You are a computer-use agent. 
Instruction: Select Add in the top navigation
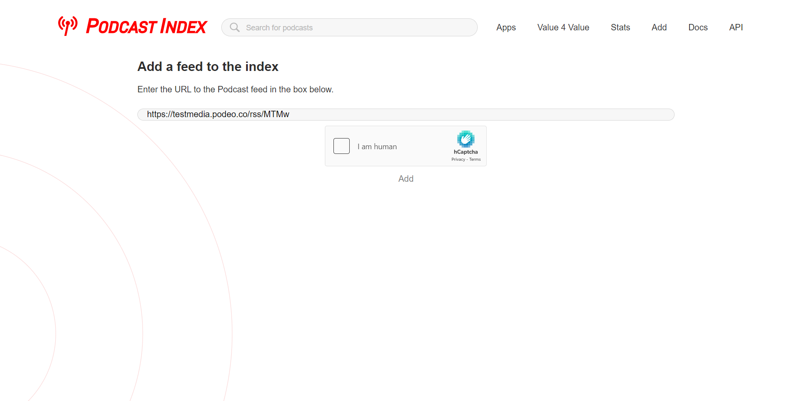click(659, 27)
